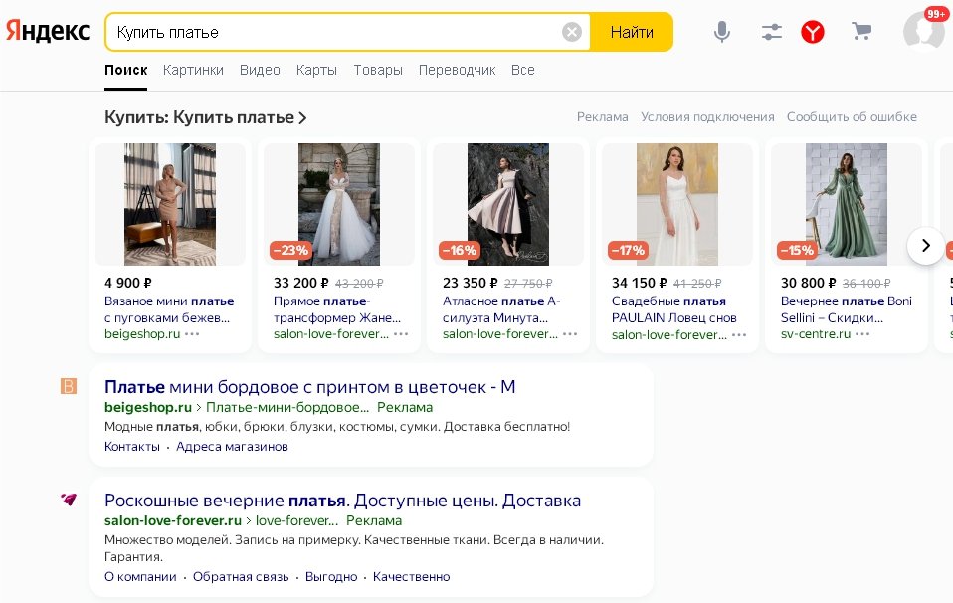The image size is (953, 603).
Task: Expand the 'Купить: Купить платье' heading chevron
Action: point(303,118)
